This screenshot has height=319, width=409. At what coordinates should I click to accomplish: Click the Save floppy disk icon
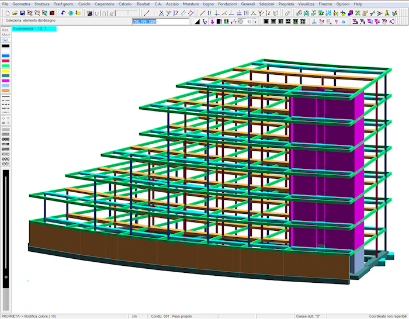[22, 13]
